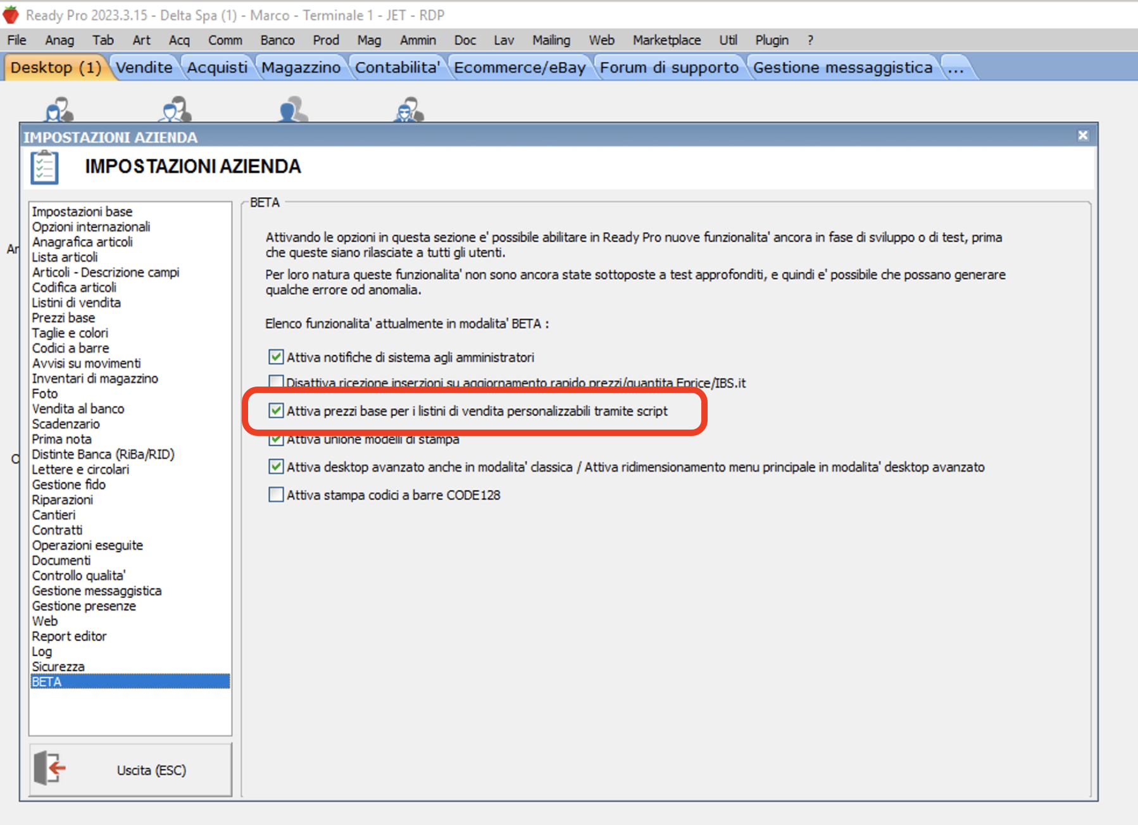Open the Marketplace menu
The image size is (1138, 825).
(667, 40)
